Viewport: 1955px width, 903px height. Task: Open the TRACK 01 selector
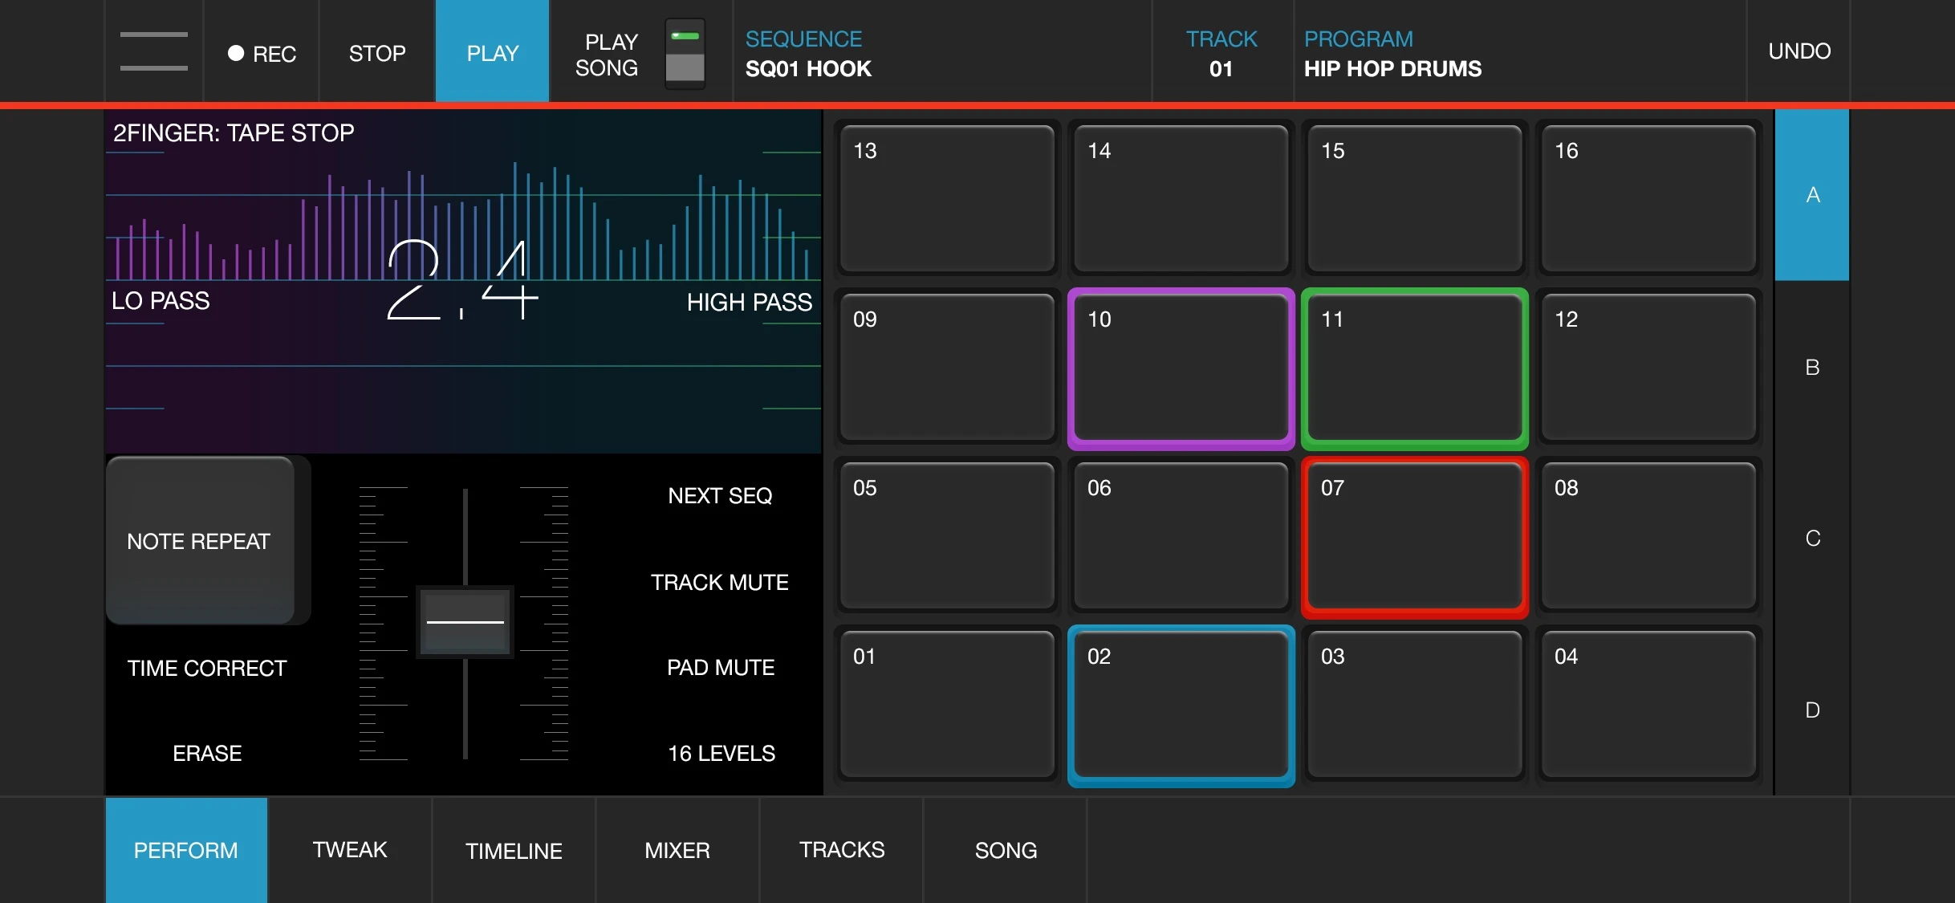(x=1221, y=53)
